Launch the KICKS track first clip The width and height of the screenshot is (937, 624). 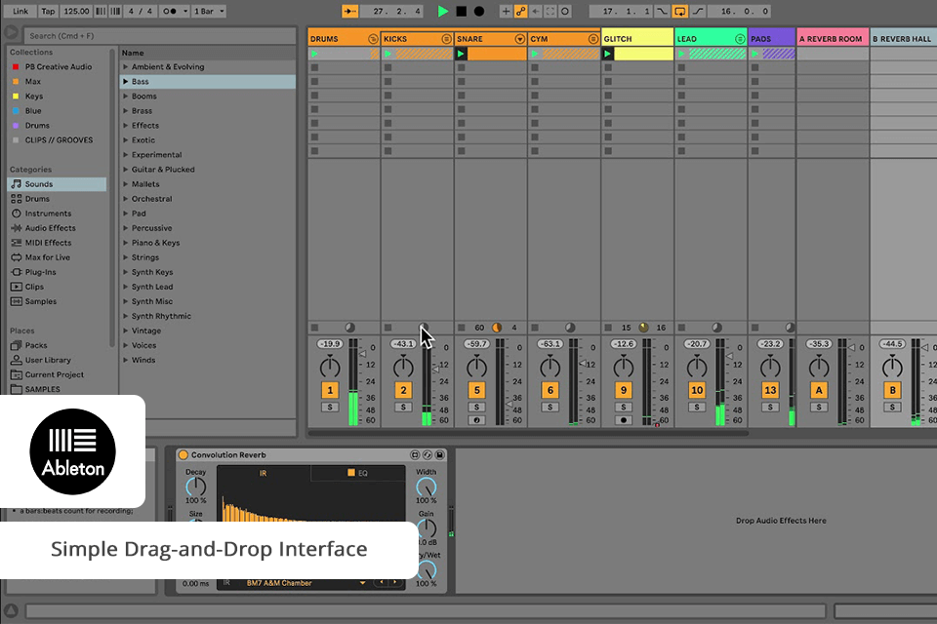click(388, 54)
